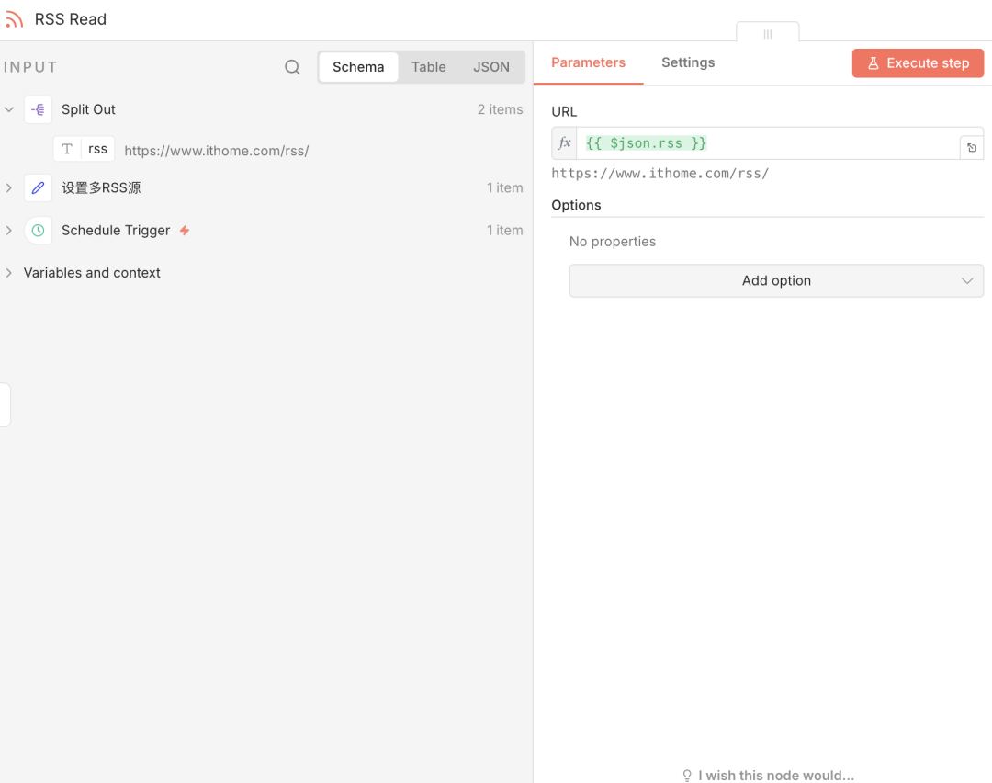Switch to the Settings tab
Viewport: 992px width, 783px height.
688,62
